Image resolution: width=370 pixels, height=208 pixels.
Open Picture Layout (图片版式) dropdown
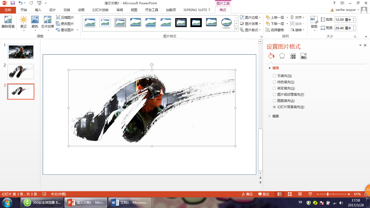pos(251,30)
